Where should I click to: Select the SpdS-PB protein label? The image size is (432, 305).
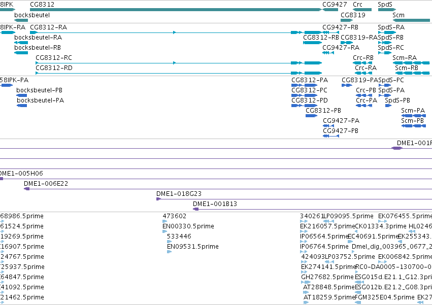click(397, 100)
